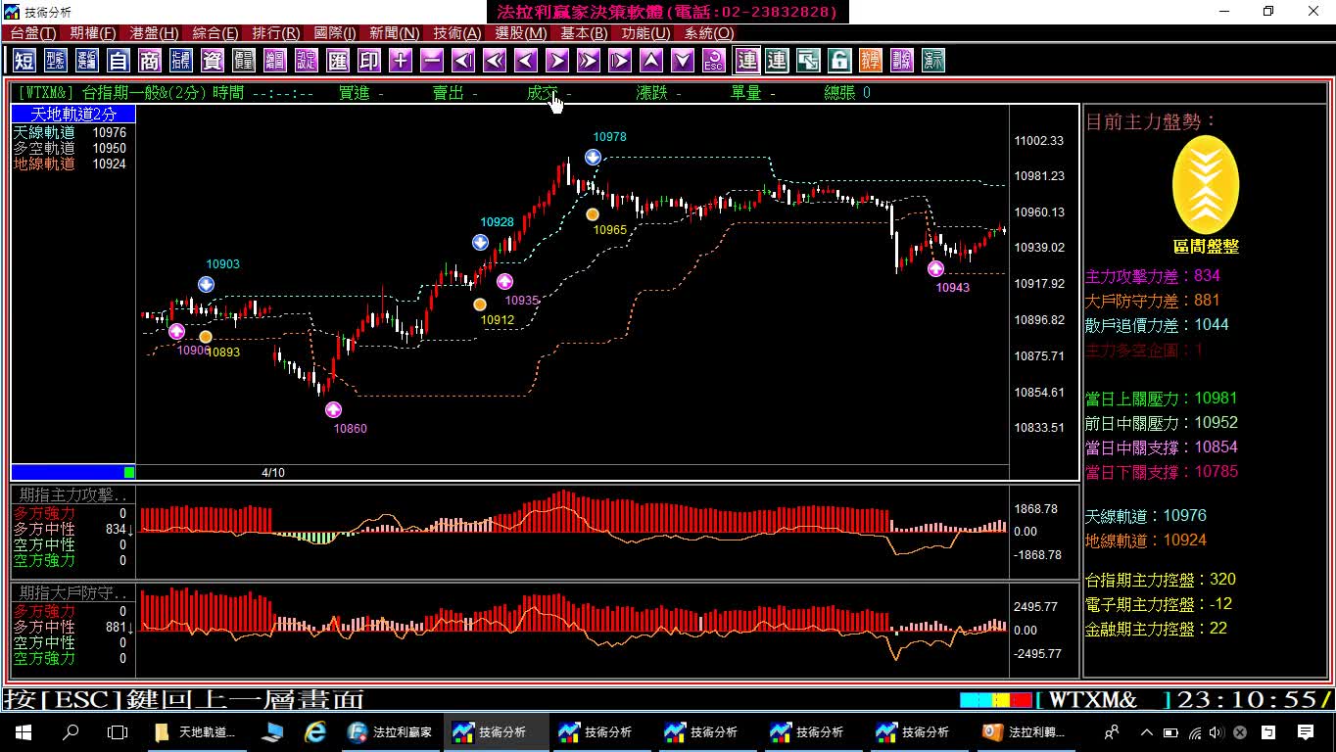The height and width of the screenshot is (752, 1336).
Task: Click the cyan-yellow-red status color strip
Action: (x=996, y=700)
